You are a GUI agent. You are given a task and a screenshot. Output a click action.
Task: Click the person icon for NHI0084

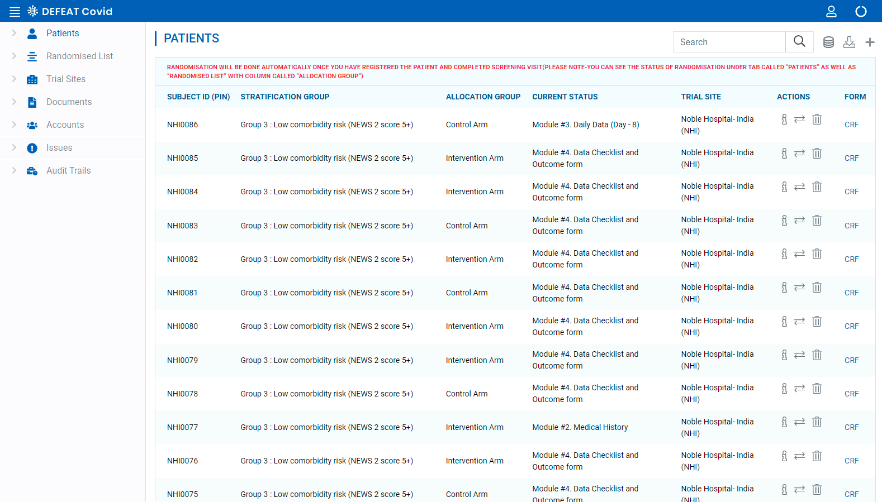[784, 187]
